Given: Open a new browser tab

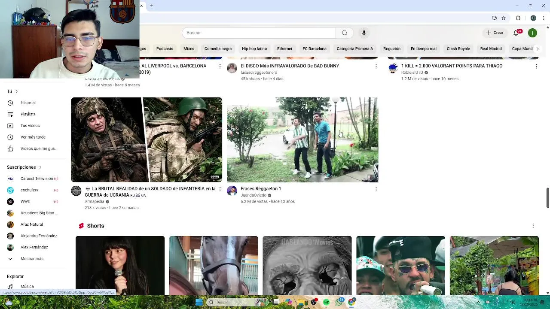Looking at the screenshot, I should (152, 6).
